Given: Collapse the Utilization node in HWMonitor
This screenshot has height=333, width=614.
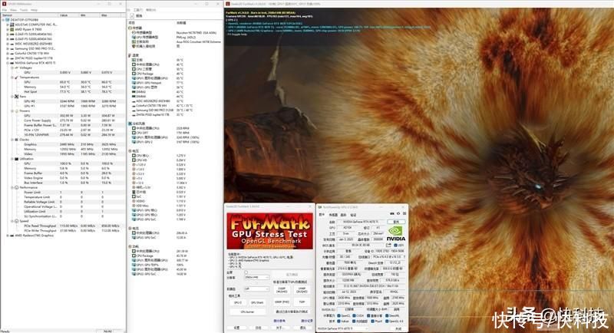Looking at the screenshot, I should [12, 159].
